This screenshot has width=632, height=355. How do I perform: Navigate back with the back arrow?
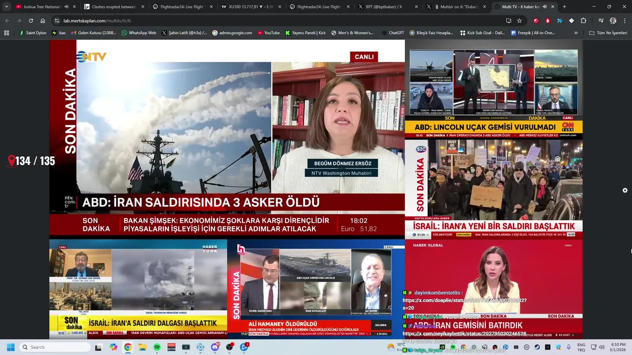click(7, 21)
